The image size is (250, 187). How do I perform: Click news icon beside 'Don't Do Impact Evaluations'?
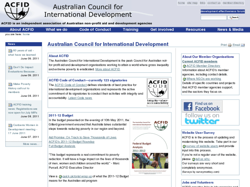pos(10,68)
